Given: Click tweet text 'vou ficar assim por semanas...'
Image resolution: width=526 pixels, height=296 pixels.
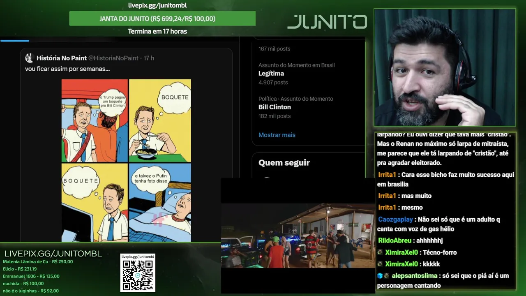Looking at the screenshot, I should pos(67,69).
